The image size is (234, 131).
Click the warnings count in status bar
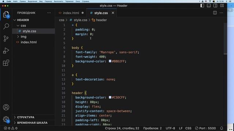coord(14,128)
